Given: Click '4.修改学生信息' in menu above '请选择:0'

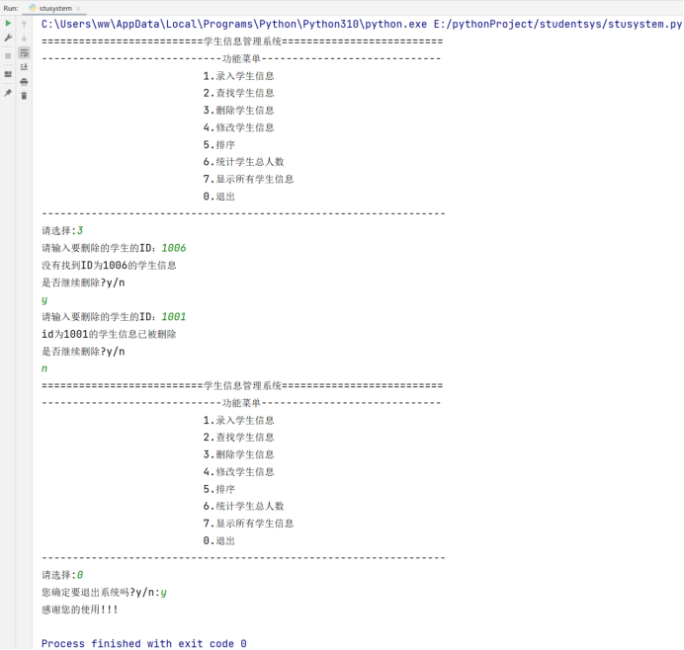Looking at the screenshot, I should (x=238, y=472).
